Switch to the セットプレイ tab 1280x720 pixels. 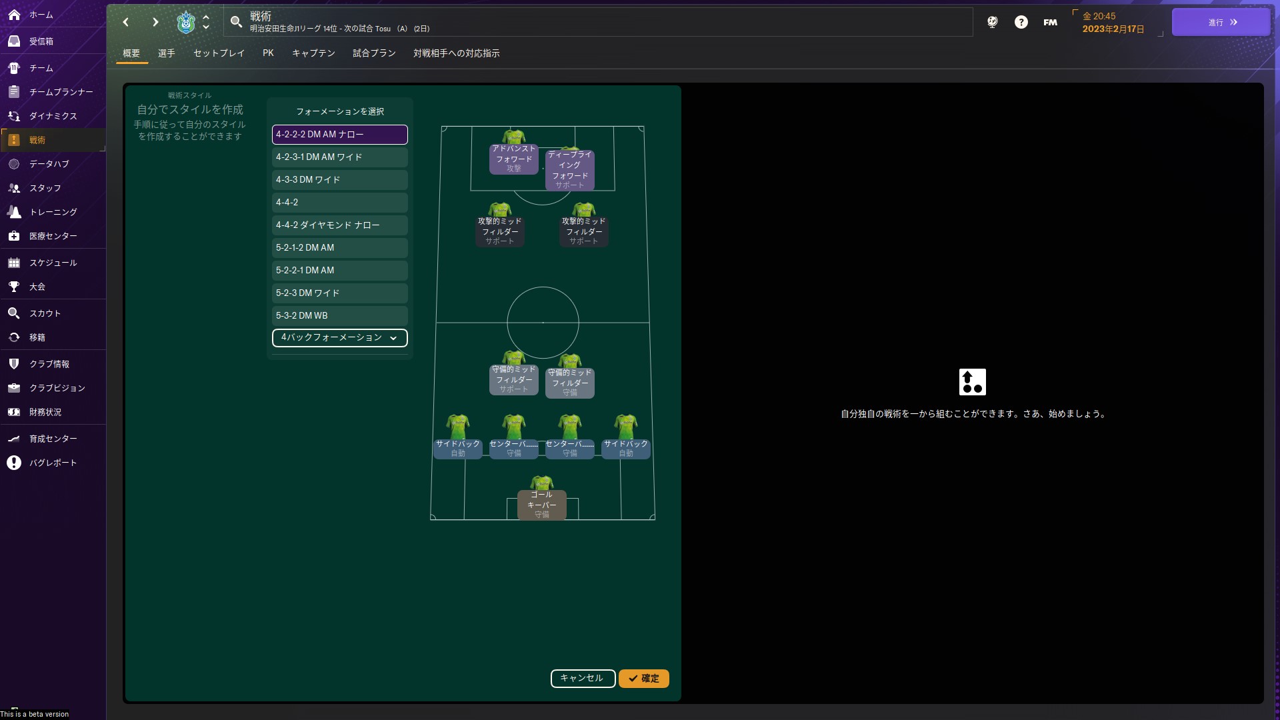(x=219, y=53)
